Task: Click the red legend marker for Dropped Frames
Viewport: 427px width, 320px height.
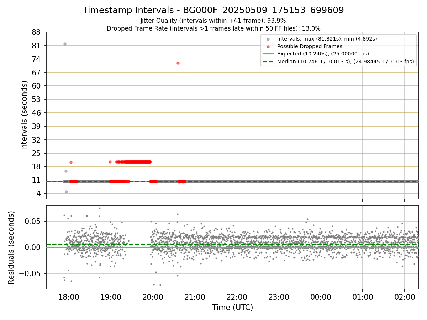Action: point(268,47)
